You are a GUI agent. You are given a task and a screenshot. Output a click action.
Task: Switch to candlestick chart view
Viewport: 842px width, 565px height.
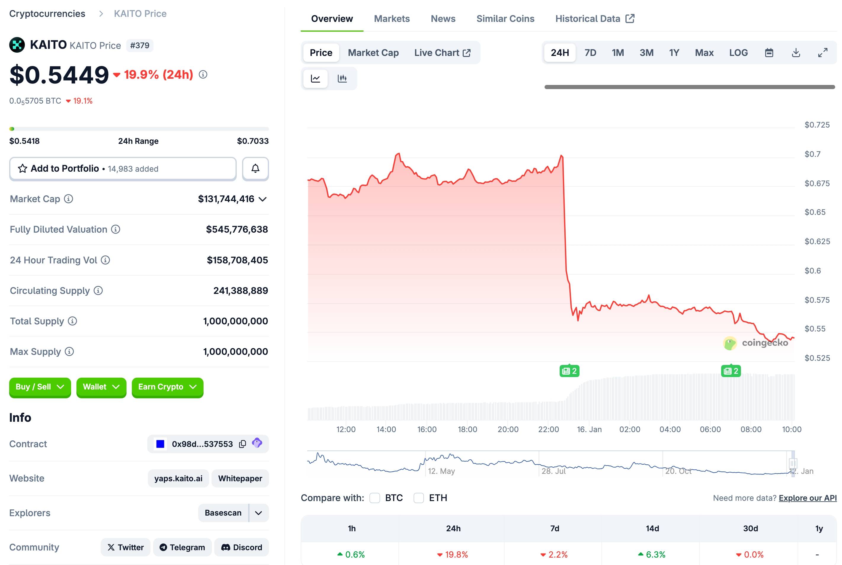click(342, 78)
